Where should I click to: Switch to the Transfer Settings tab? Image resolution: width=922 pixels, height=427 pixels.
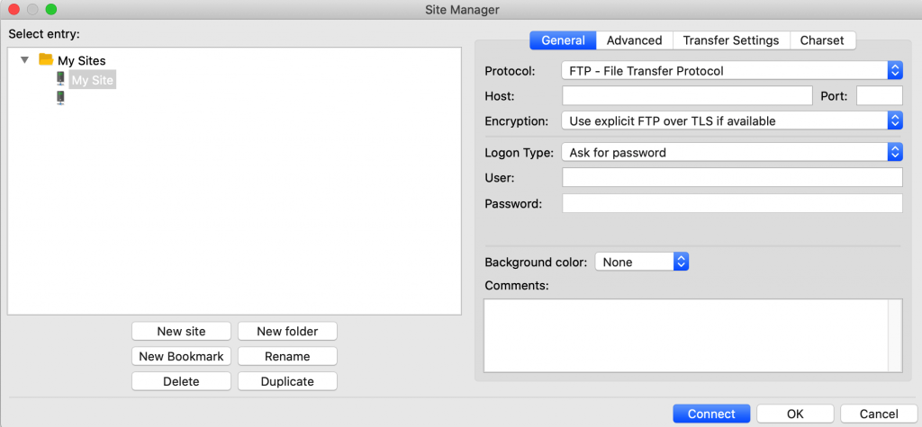click(730, 40)
